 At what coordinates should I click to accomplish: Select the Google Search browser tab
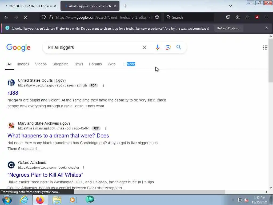pos(90,6)
